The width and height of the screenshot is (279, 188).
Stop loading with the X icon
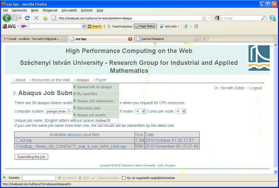click(36, 18)
